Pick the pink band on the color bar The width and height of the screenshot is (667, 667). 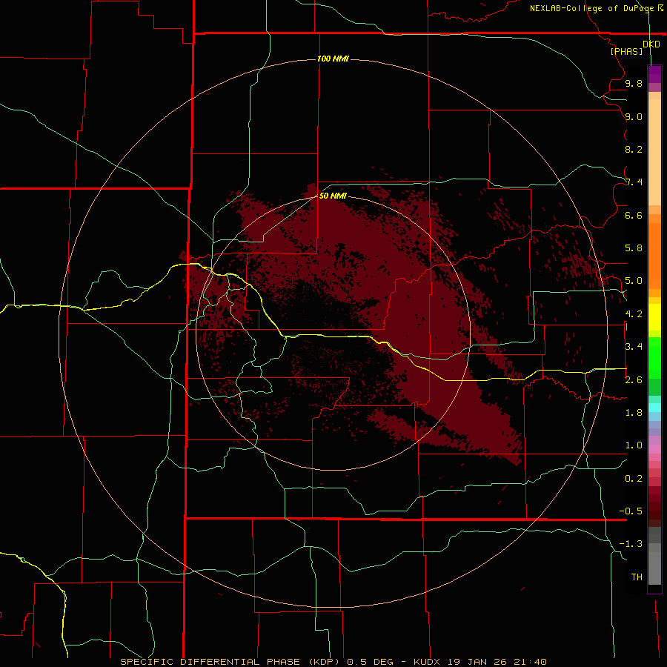[x=654, y=449]
